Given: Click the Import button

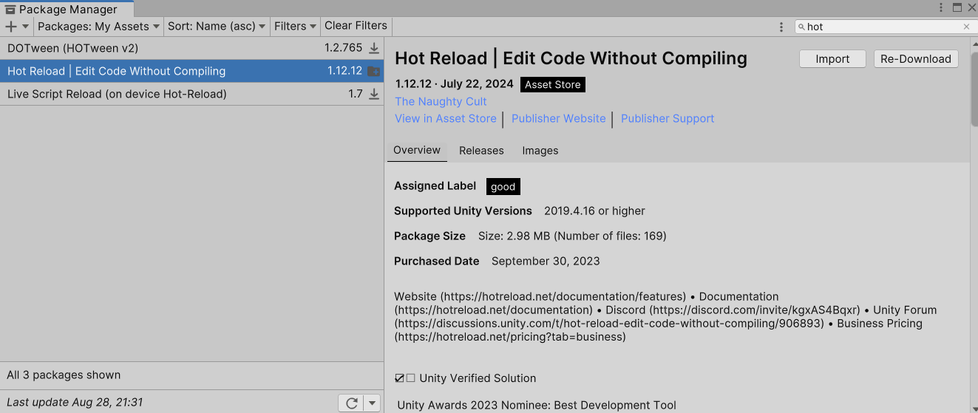Looking at the screenshot, I should (832, 59).
